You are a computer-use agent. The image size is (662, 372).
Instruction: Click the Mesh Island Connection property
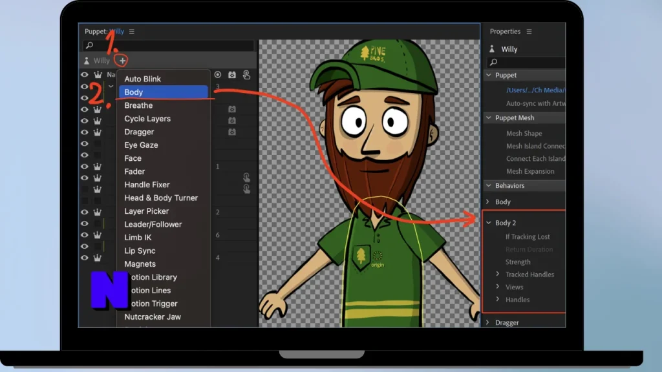coord(535,146)
